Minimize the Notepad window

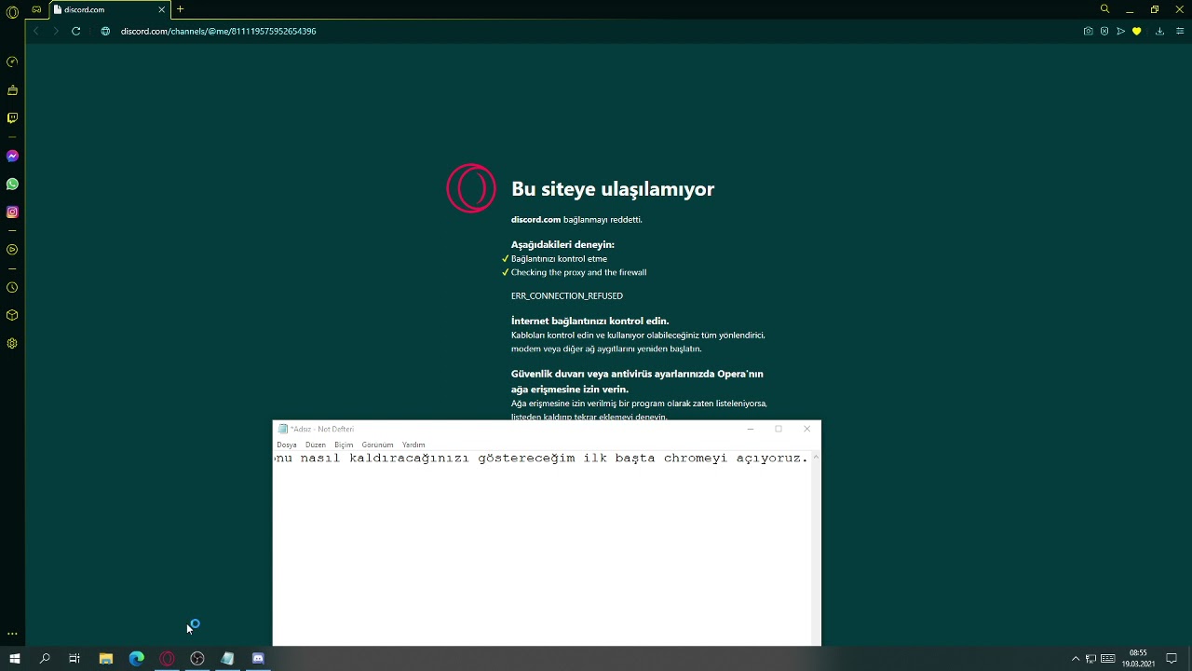pyautogui.click(x=750, y=429)
